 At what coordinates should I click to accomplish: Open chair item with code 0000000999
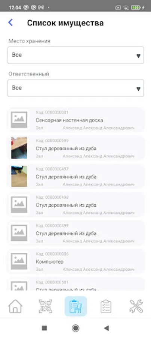point(76,148)
